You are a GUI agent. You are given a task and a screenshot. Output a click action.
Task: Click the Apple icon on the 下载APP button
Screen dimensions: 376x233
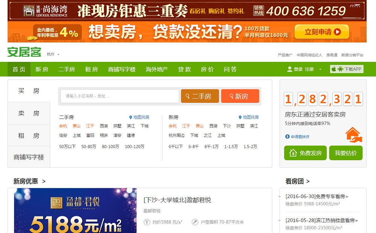[334, 69]
